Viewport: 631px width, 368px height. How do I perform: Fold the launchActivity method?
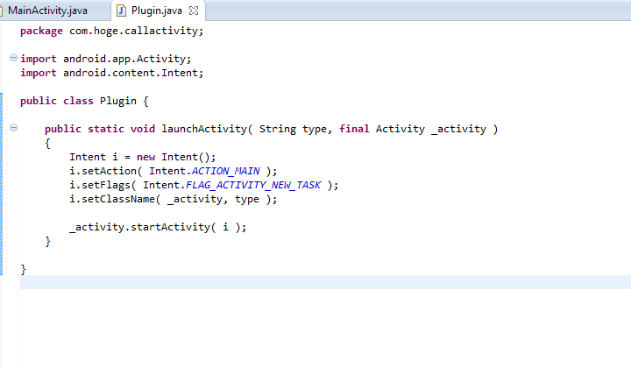[13, 129]
